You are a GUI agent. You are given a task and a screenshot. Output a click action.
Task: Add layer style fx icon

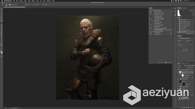pyautogui.click(x=182, y=108)
